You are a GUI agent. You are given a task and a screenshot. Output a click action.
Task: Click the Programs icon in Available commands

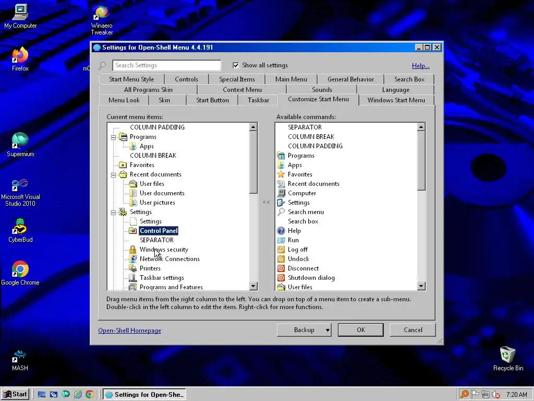281,156
